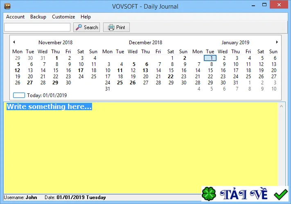Image resolution: width=291 pixels, height=204 pixels.
Task: Click the November 2018 month header
Action: [x=56, y=43]
